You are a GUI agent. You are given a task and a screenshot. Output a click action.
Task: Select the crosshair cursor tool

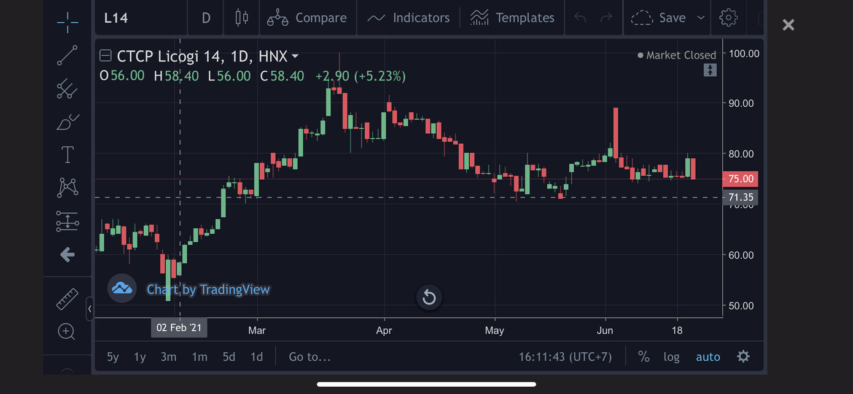(x=68, y=22)
